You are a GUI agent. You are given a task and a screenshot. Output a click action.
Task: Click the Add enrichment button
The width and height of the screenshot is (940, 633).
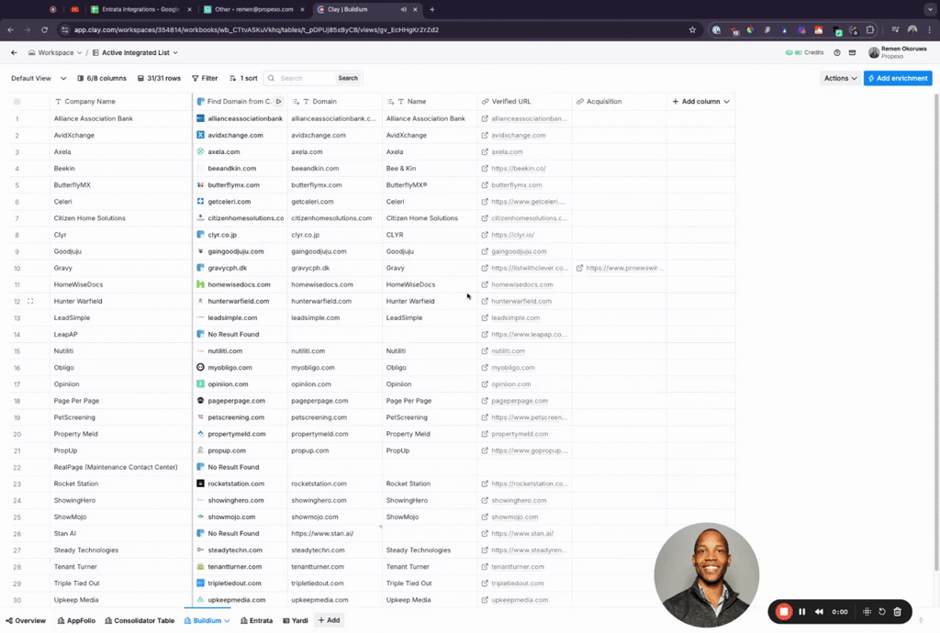point(898,79)
